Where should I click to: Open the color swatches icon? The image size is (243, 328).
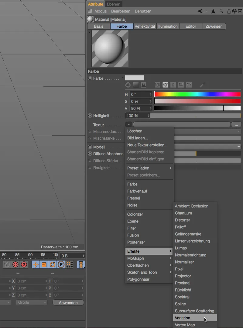pos(189,85)
